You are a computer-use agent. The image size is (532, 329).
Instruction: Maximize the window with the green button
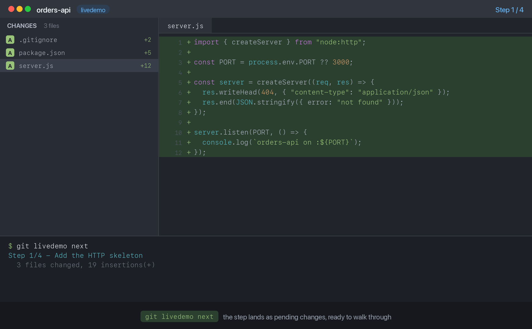[x=28, y=9]
